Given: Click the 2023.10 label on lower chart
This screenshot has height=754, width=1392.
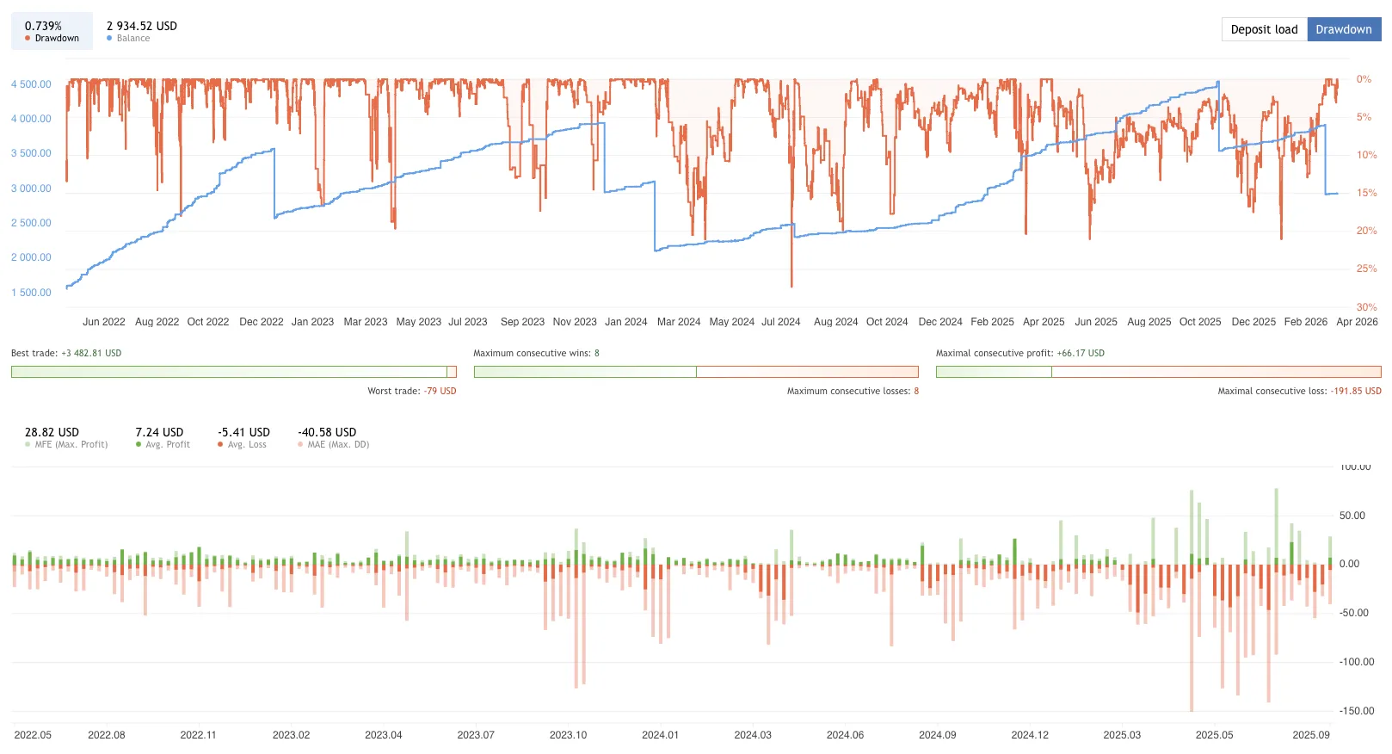Looking at the screenshot, I should (568, 735).
